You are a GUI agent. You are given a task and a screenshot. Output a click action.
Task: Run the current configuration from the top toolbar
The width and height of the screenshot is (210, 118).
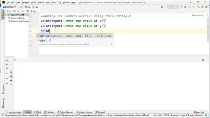[x=181, y=7]
